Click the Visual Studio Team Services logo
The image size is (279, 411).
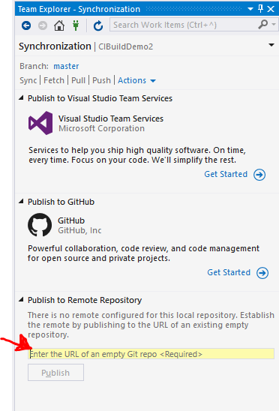pyautogui.click(x=40, y=123)
